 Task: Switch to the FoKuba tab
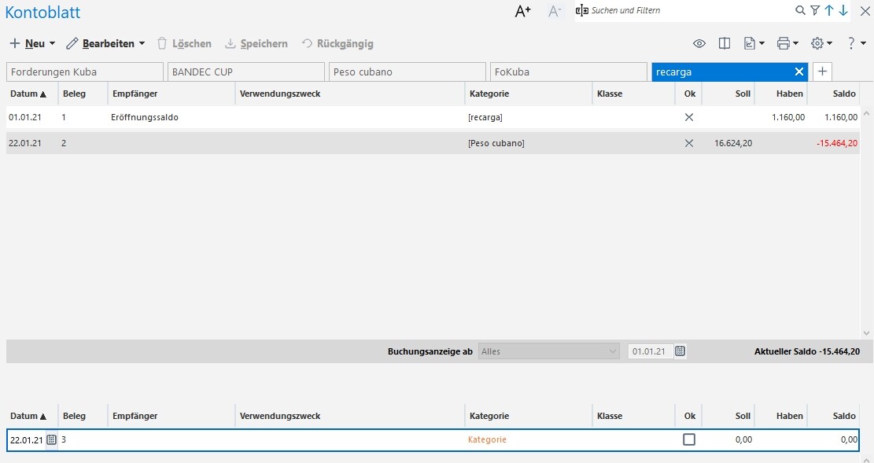pos(569,72)
